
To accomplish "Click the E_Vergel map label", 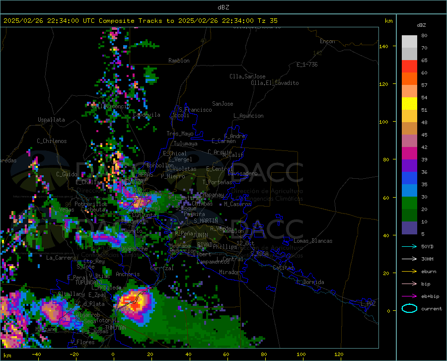I will [x=180, y=159].
